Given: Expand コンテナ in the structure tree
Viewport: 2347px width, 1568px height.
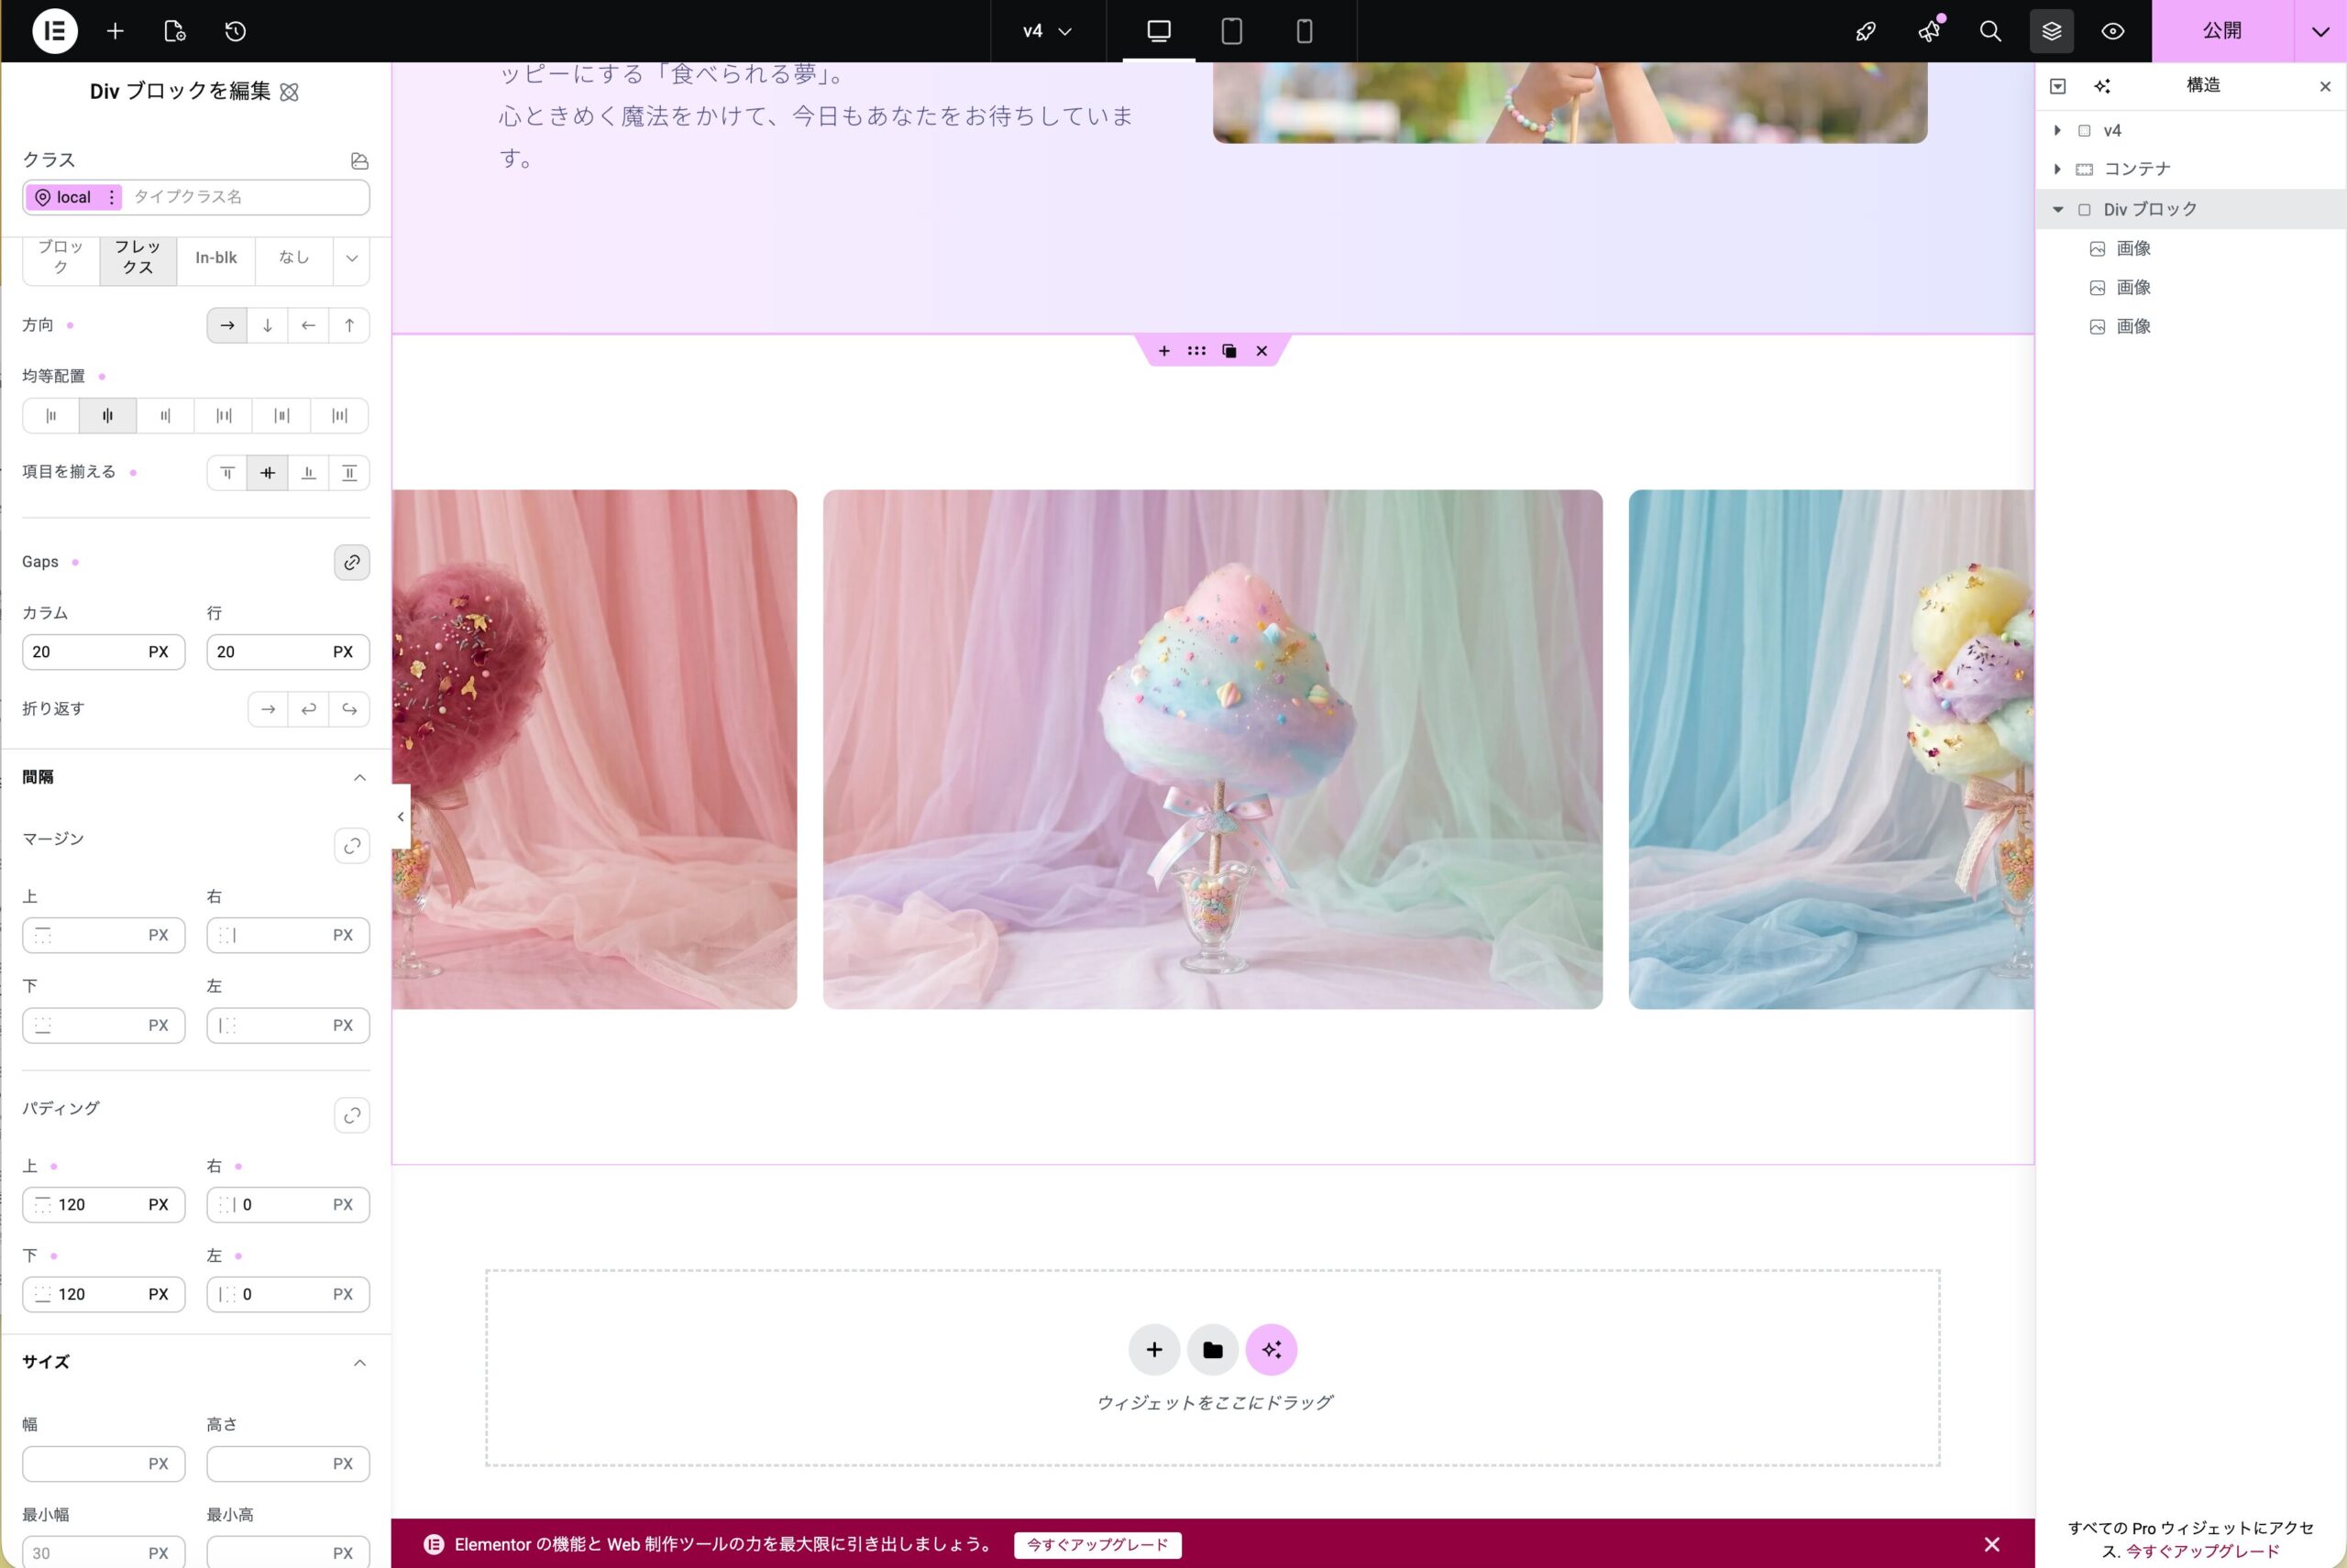Looking at the screenshot, I should click(x=2058, y=169).
